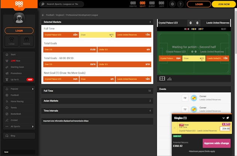The height and width of the screenshot is (156, 237).
Task: Collapse the Singles bet slip chevron
Action: [x=224, y=118]
